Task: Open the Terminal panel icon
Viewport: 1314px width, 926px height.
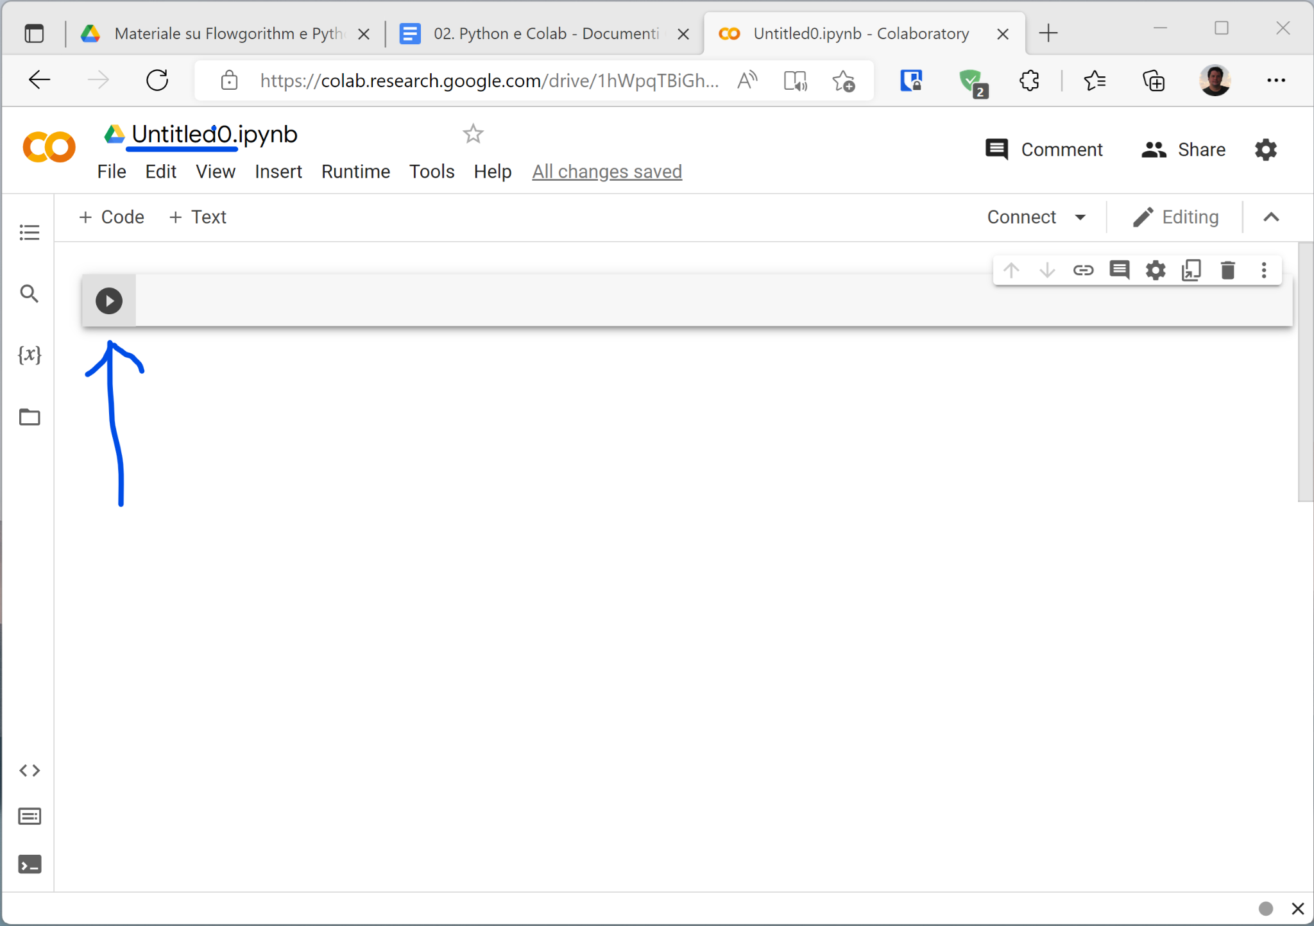Action: pyautogui.click(x=30, y=864)
